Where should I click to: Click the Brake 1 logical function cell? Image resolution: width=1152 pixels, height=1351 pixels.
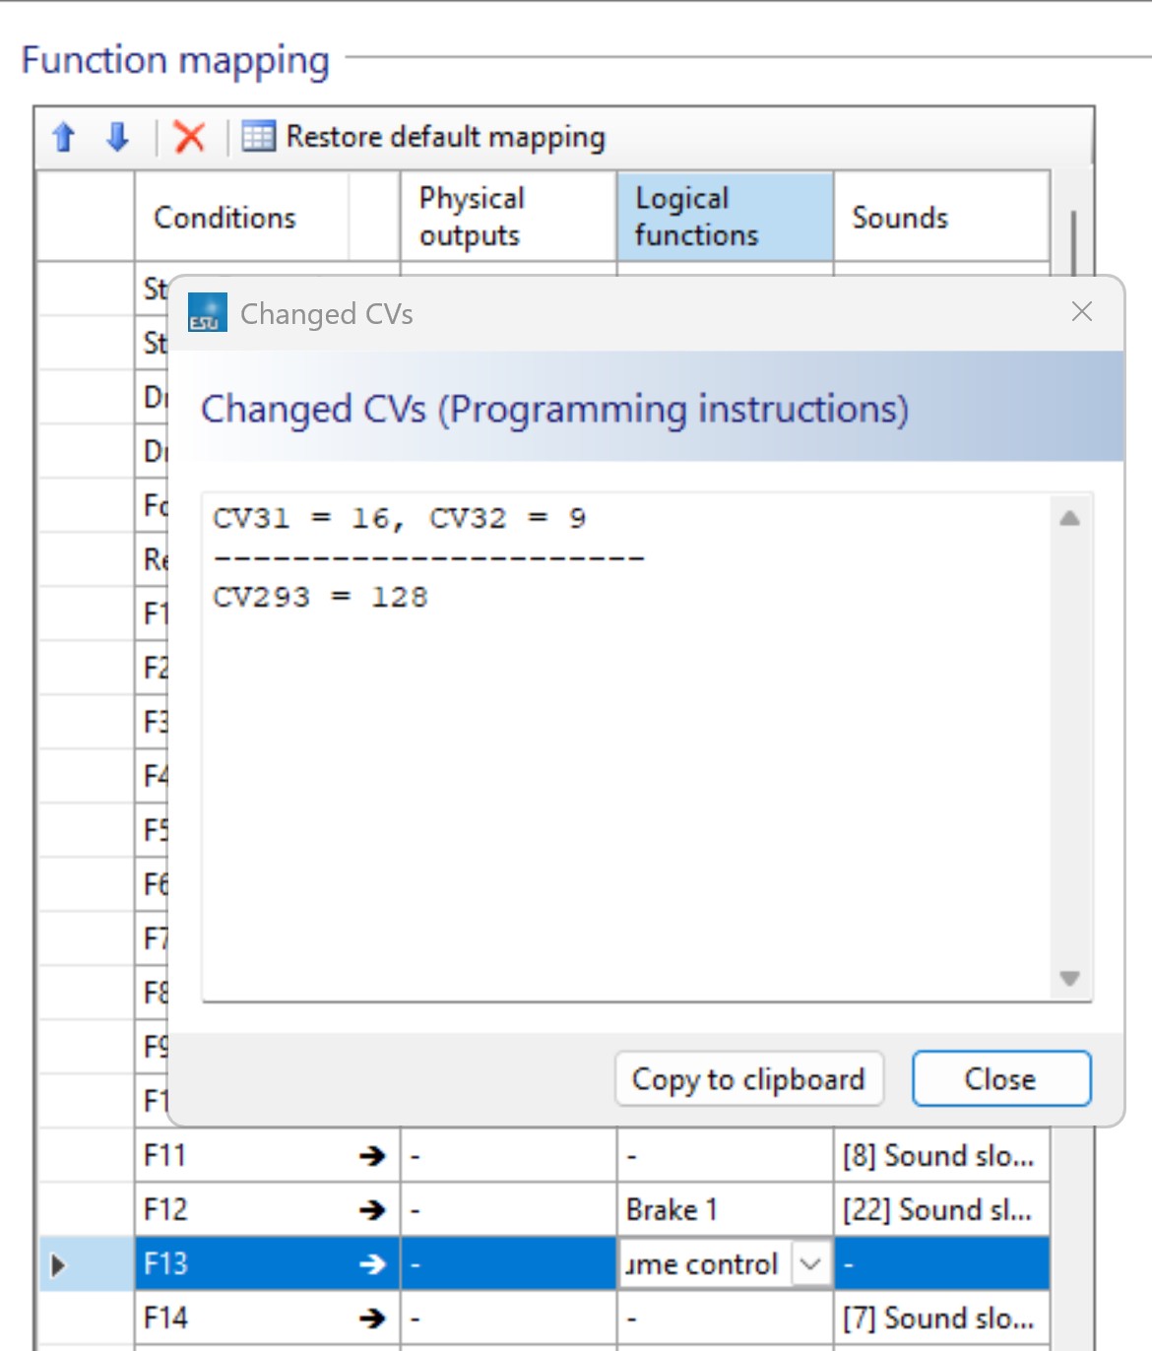pos(726,1209)
